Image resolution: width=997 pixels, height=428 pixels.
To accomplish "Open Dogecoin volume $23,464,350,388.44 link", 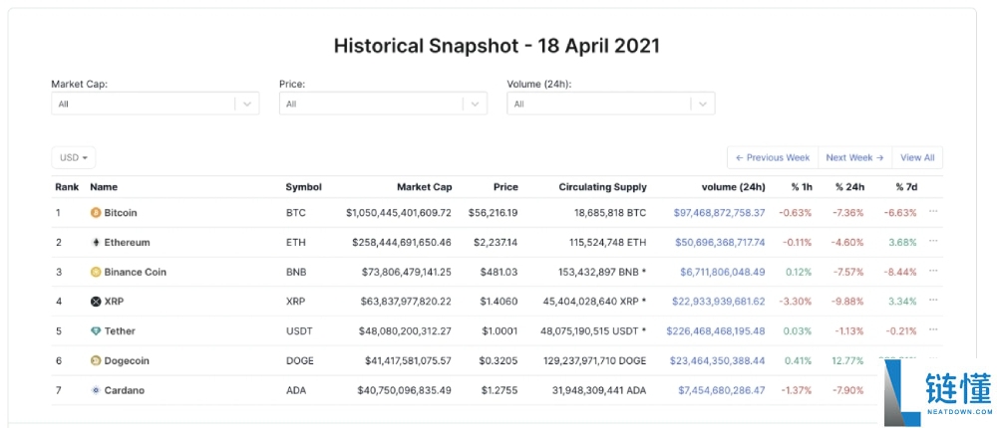I will (x=717, y=360).
